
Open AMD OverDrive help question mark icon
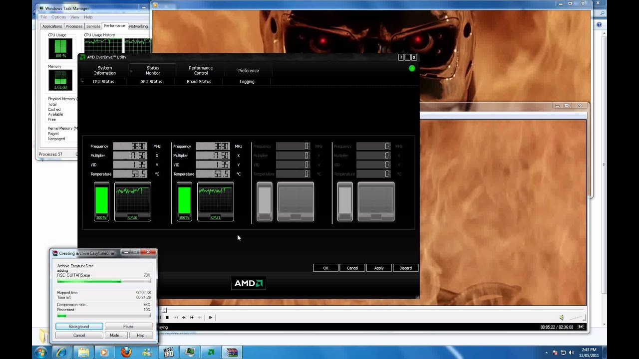click(x=401, y=57)
